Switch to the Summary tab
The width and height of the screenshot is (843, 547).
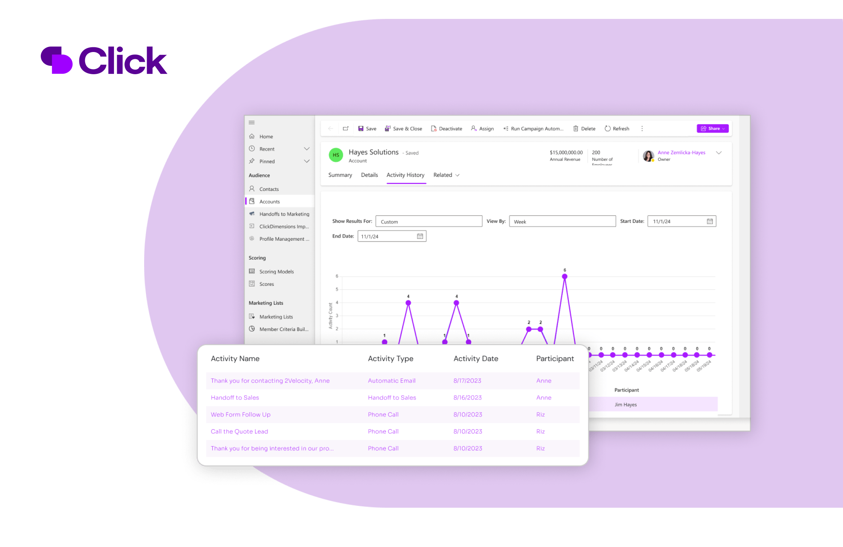[340, 175]
